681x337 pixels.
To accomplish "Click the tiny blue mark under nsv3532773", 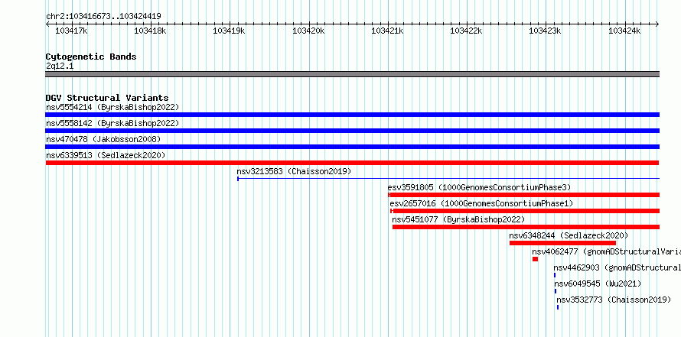I will point(558,307).
